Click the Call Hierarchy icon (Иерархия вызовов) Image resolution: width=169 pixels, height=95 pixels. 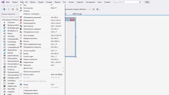point(21,38)
